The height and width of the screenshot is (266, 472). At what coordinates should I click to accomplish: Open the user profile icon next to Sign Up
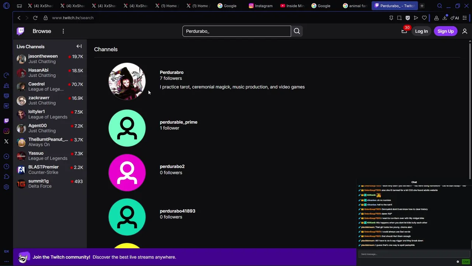click(465, 31)
